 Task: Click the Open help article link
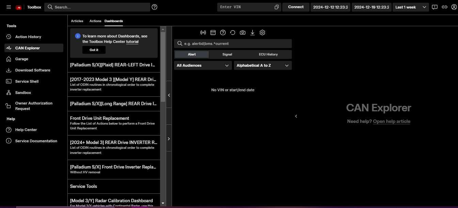pos(392,122)
